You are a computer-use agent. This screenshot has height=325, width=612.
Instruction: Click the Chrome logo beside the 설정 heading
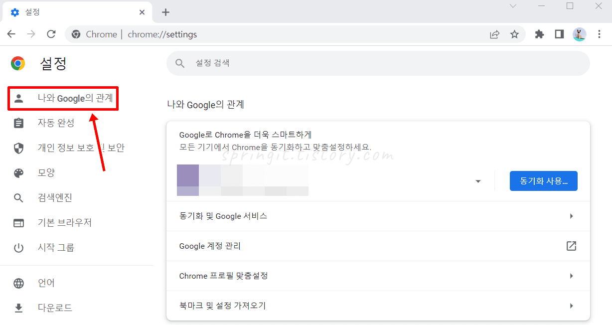pyautogui.click(x=18, y=63)
